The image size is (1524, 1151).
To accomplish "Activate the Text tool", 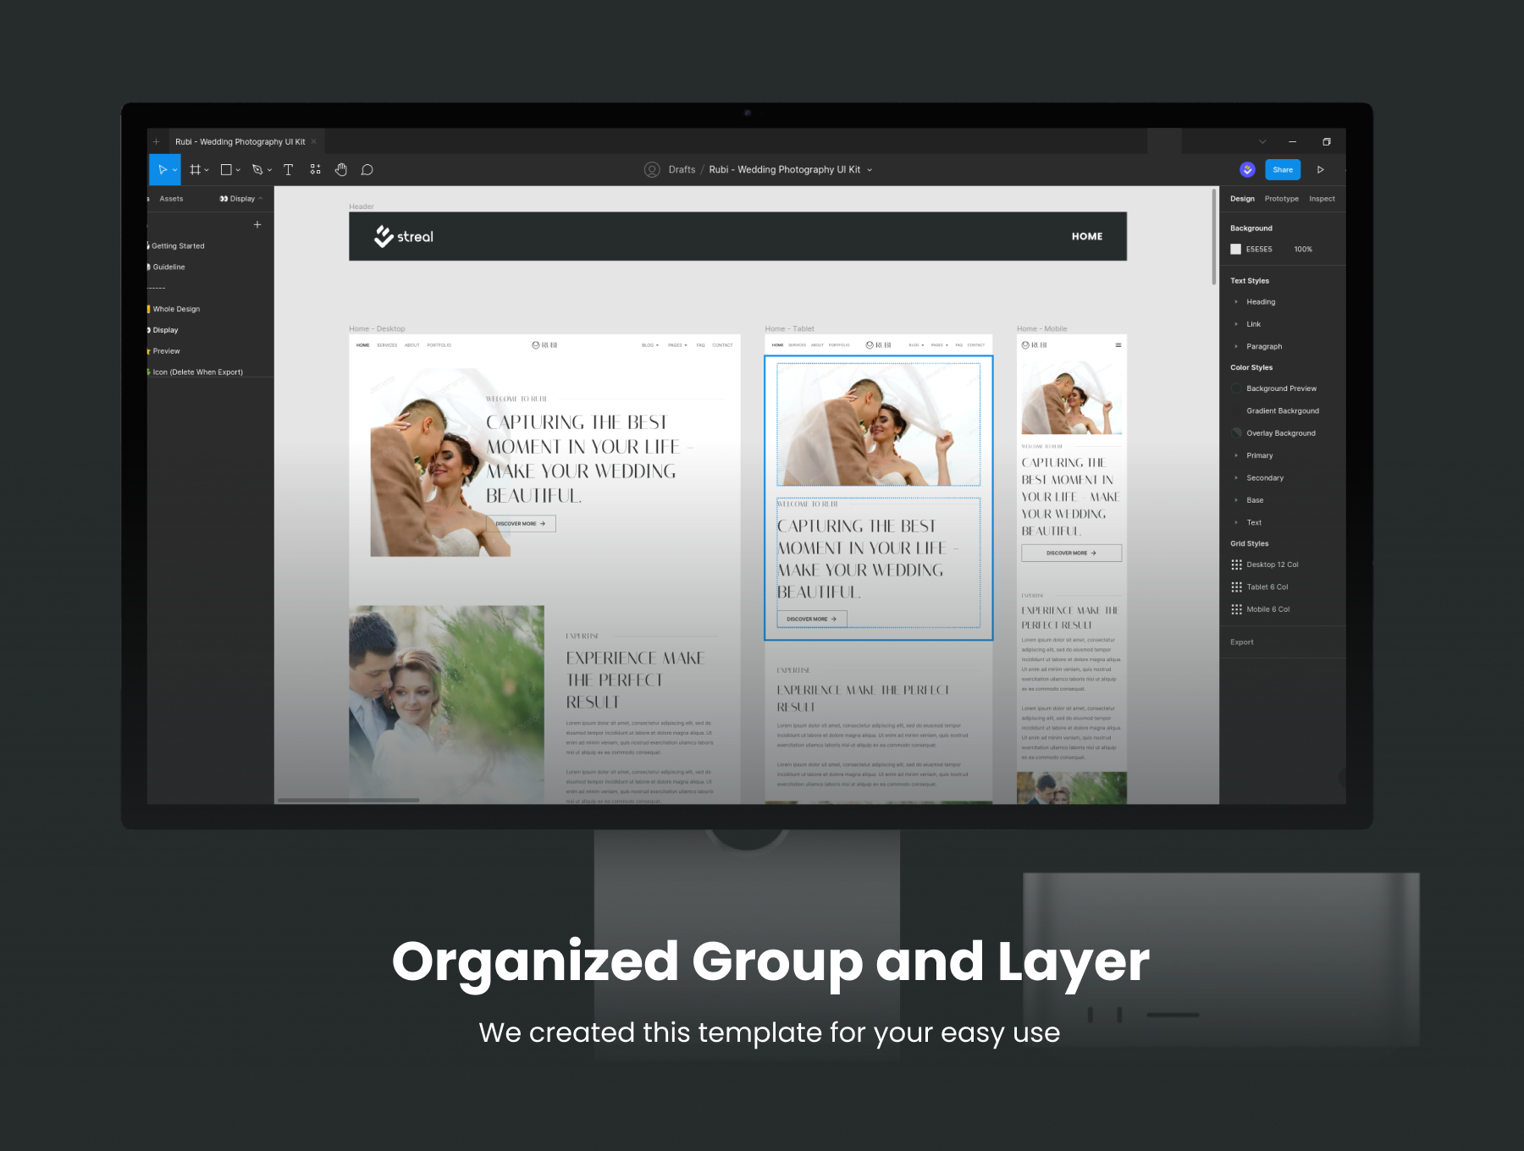I will (x=288, y=170).
